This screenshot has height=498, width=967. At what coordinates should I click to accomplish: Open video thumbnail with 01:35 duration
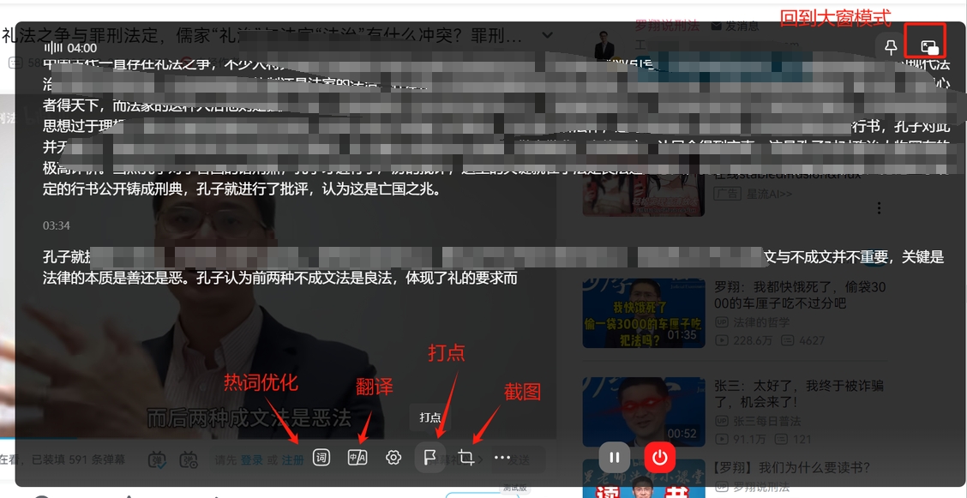(643, 313)
